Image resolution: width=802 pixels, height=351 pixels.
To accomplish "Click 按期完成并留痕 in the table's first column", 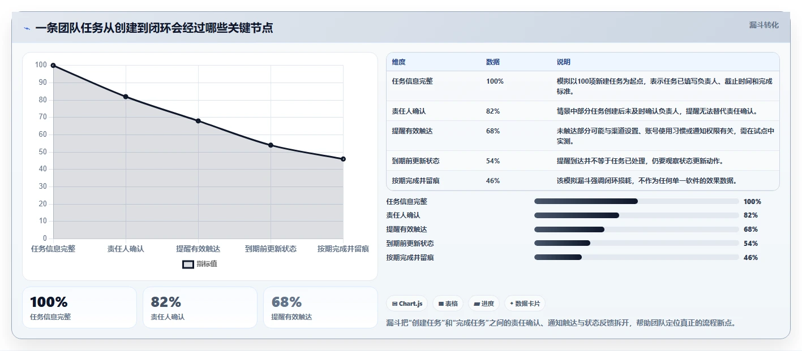I will (x=415, y=181).
